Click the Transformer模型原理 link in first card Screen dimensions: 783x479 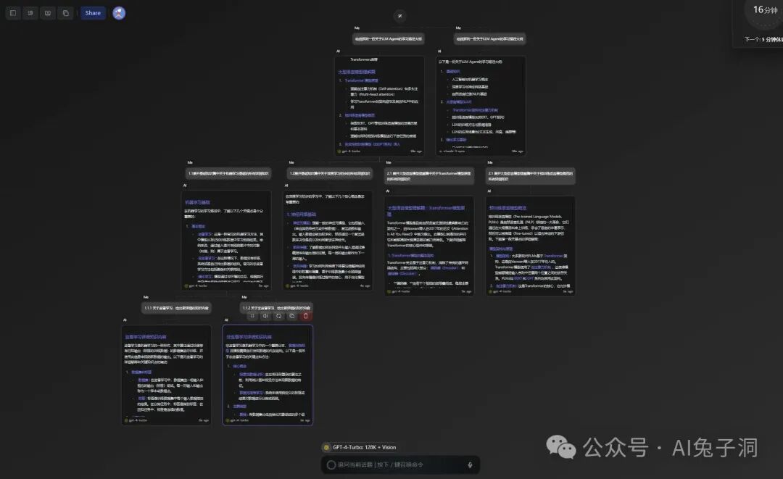(x=361, y=80)
